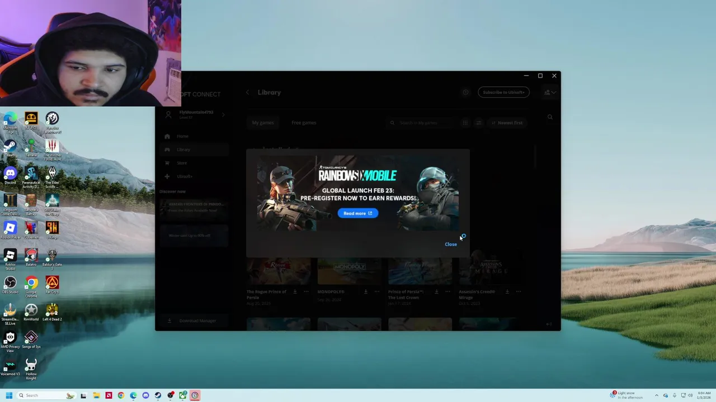Screen dimensions: 716x402
Task: Open AMD Privacy View desktop icon
Action: coord(10,341)
